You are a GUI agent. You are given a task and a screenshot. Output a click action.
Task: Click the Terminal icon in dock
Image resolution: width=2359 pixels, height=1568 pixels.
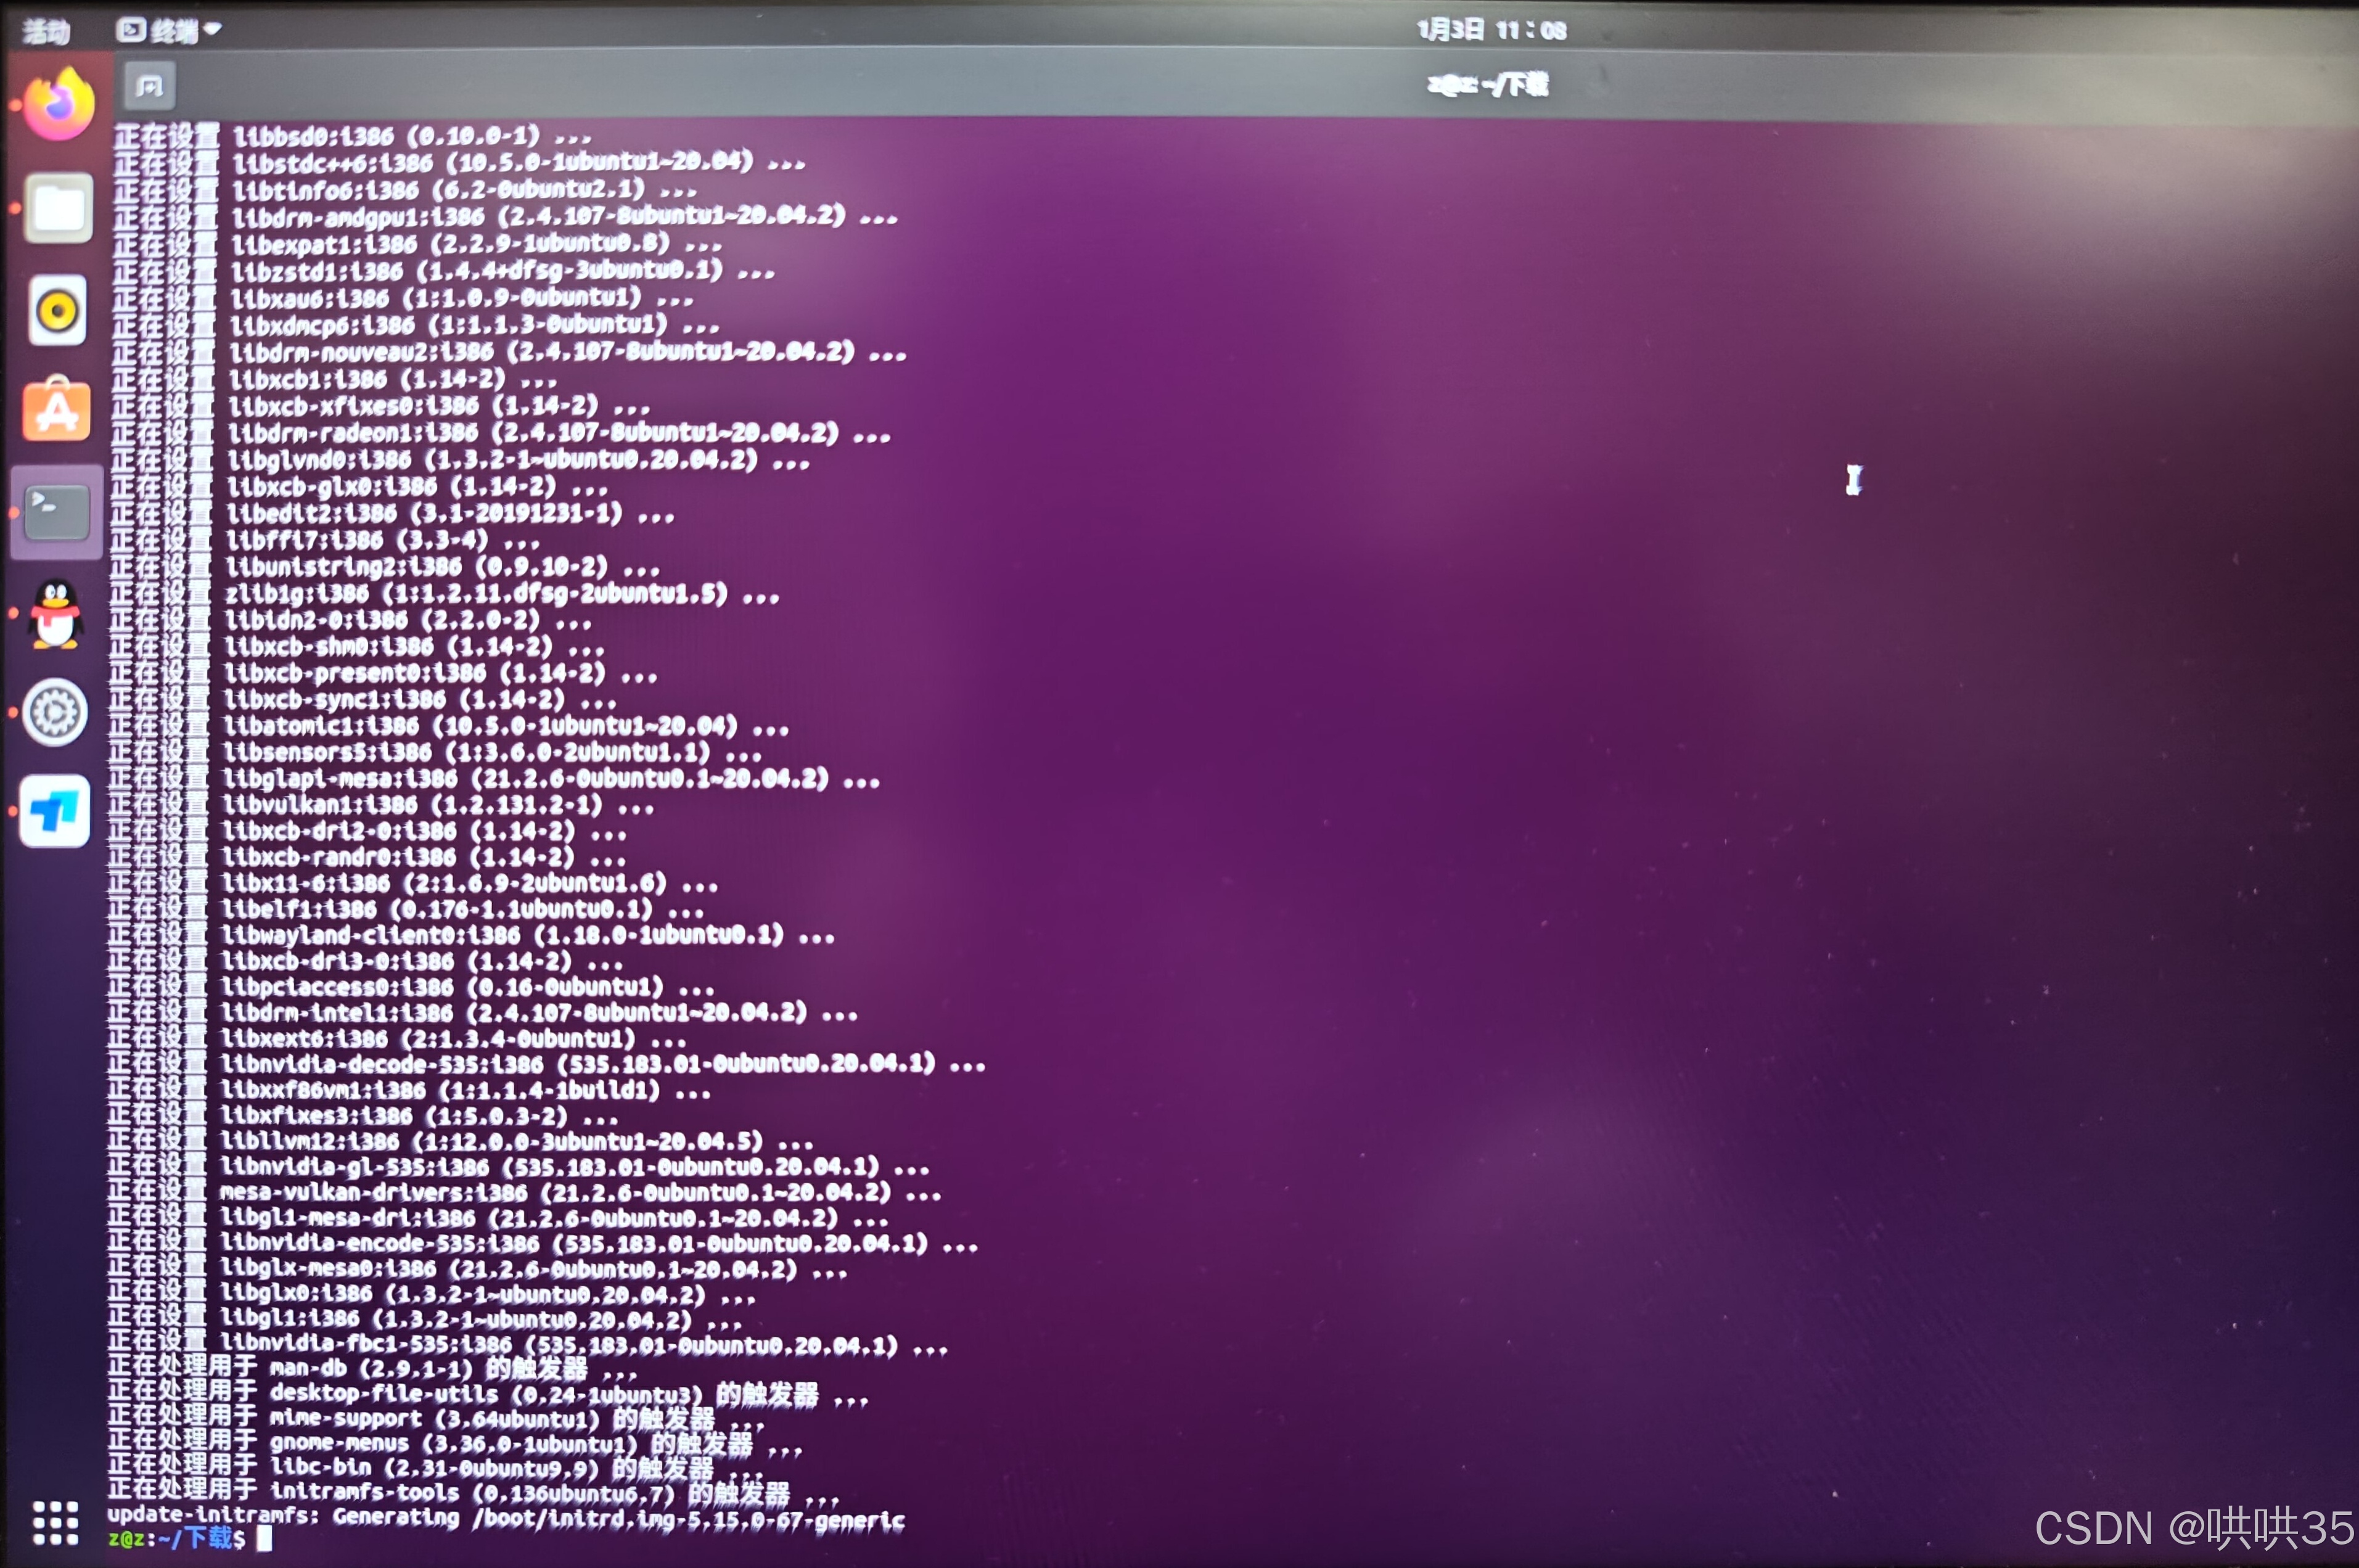(56, 511)
